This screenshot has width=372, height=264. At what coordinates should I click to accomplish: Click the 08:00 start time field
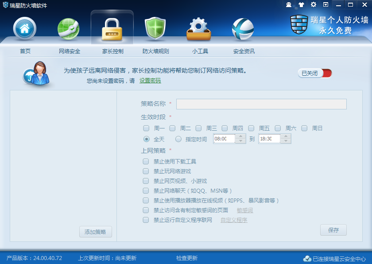tap(224, 139)
